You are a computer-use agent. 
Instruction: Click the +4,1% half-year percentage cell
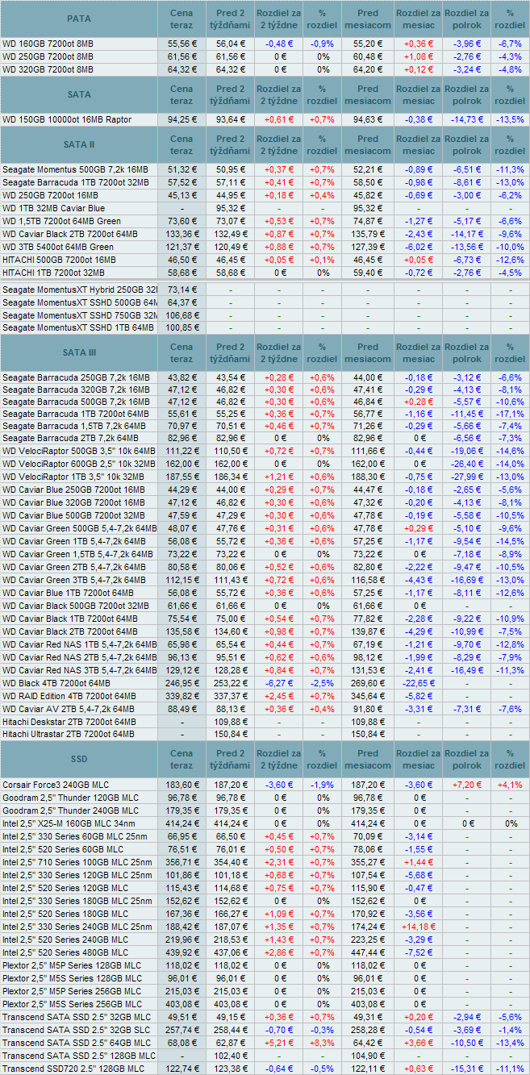pyautogui.click(x=510, y=785)
